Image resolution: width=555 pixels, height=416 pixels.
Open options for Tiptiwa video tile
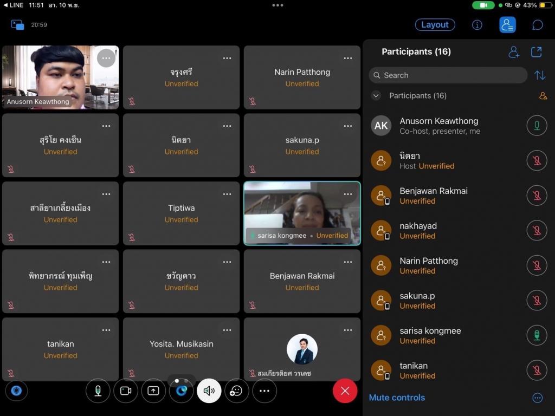pos(227,194)
